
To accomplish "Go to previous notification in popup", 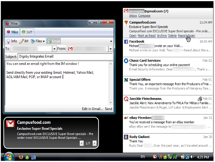I will (x=82, y=143).
